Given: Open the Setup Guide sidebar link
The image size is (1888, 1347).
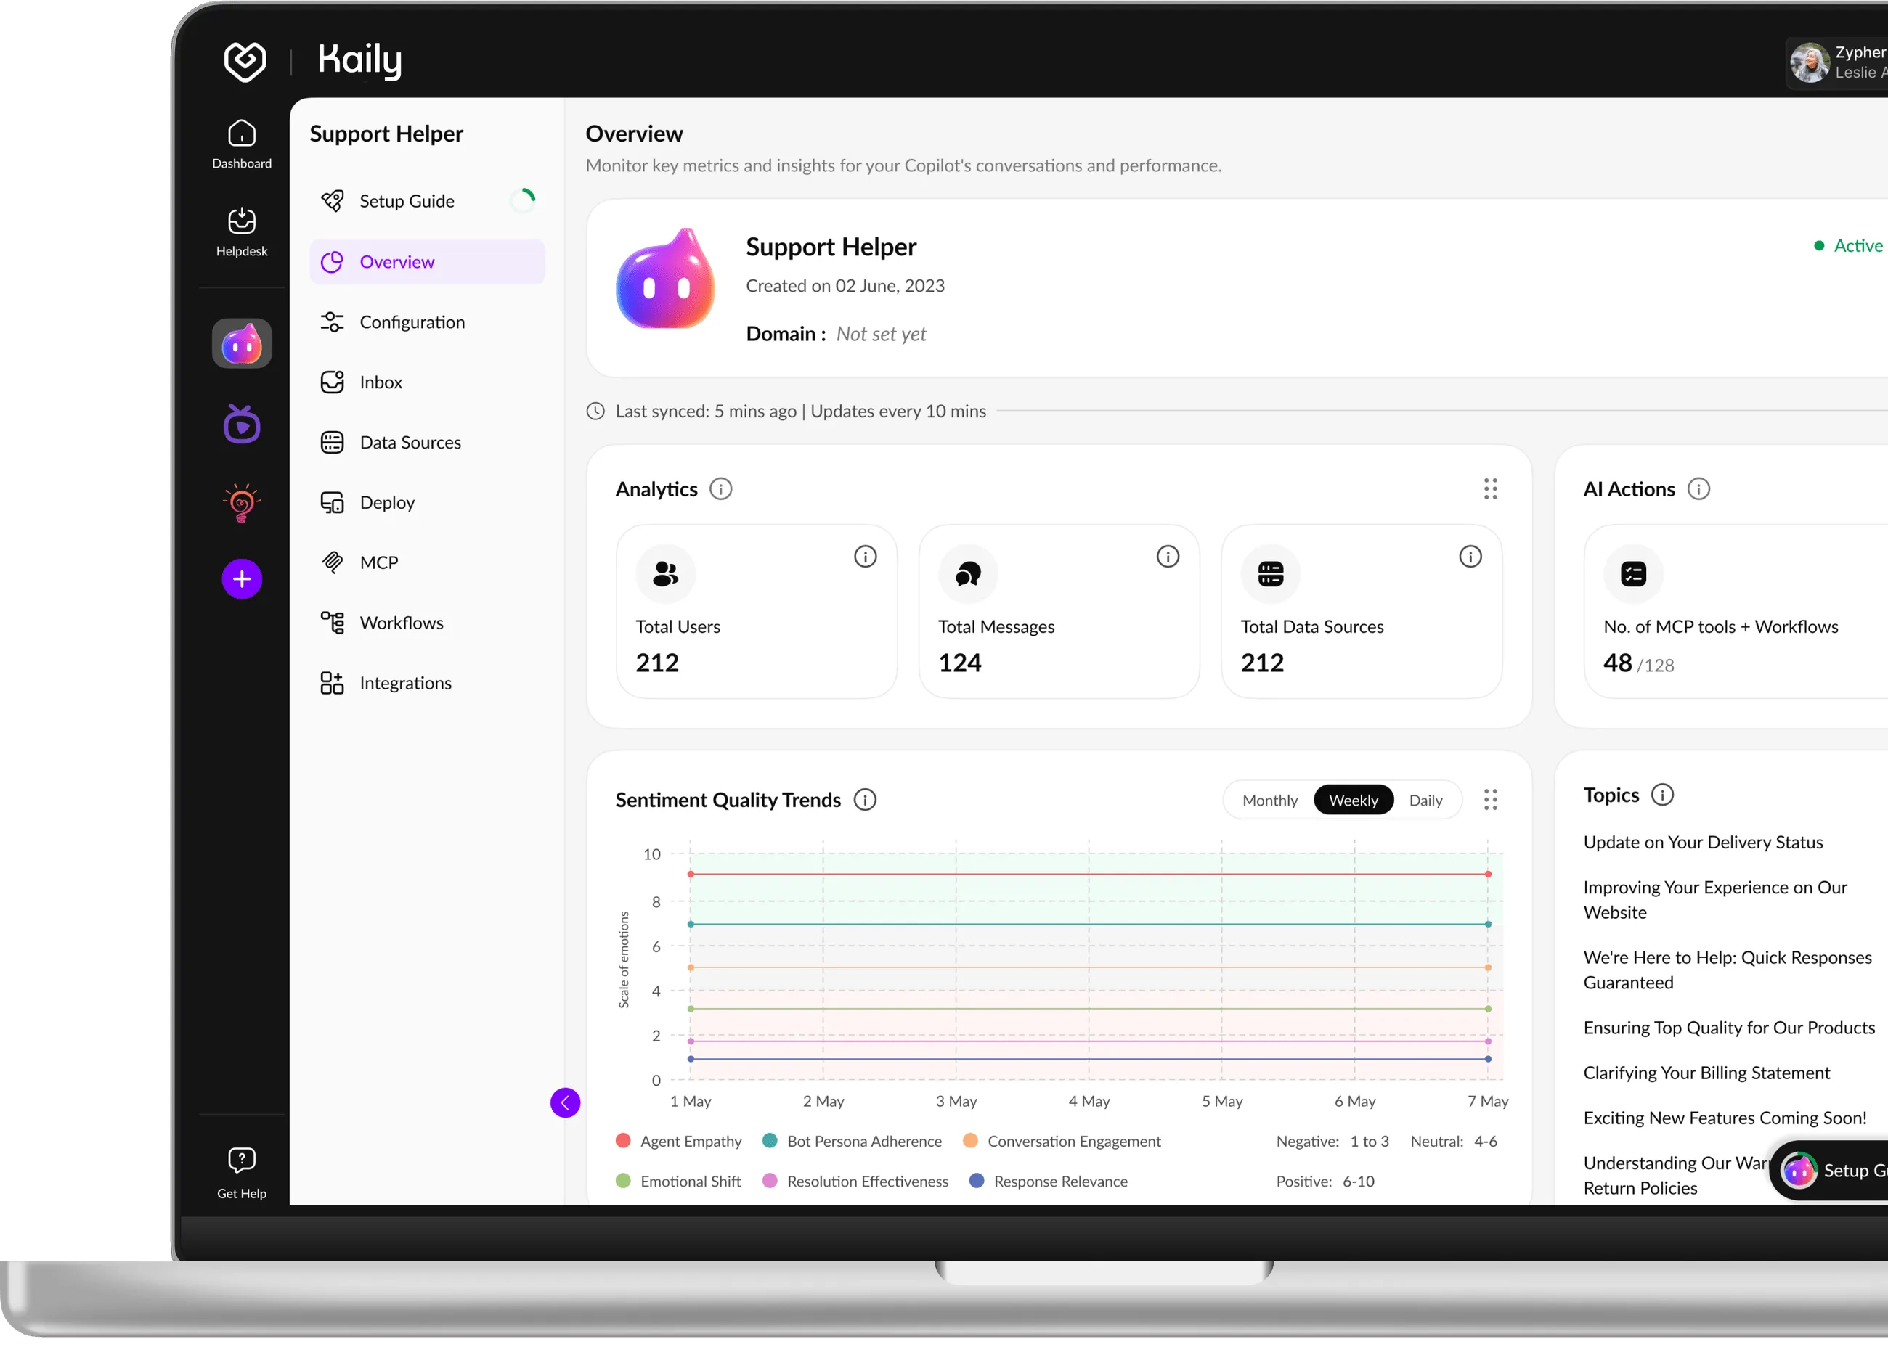Looking at the screenshot, I should point(407,201).
